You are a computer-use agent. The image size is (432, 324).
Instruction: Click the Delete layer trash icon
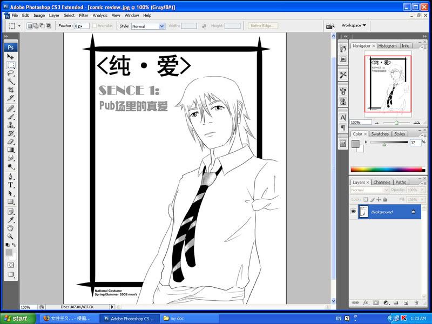click(x=415, y=303)
